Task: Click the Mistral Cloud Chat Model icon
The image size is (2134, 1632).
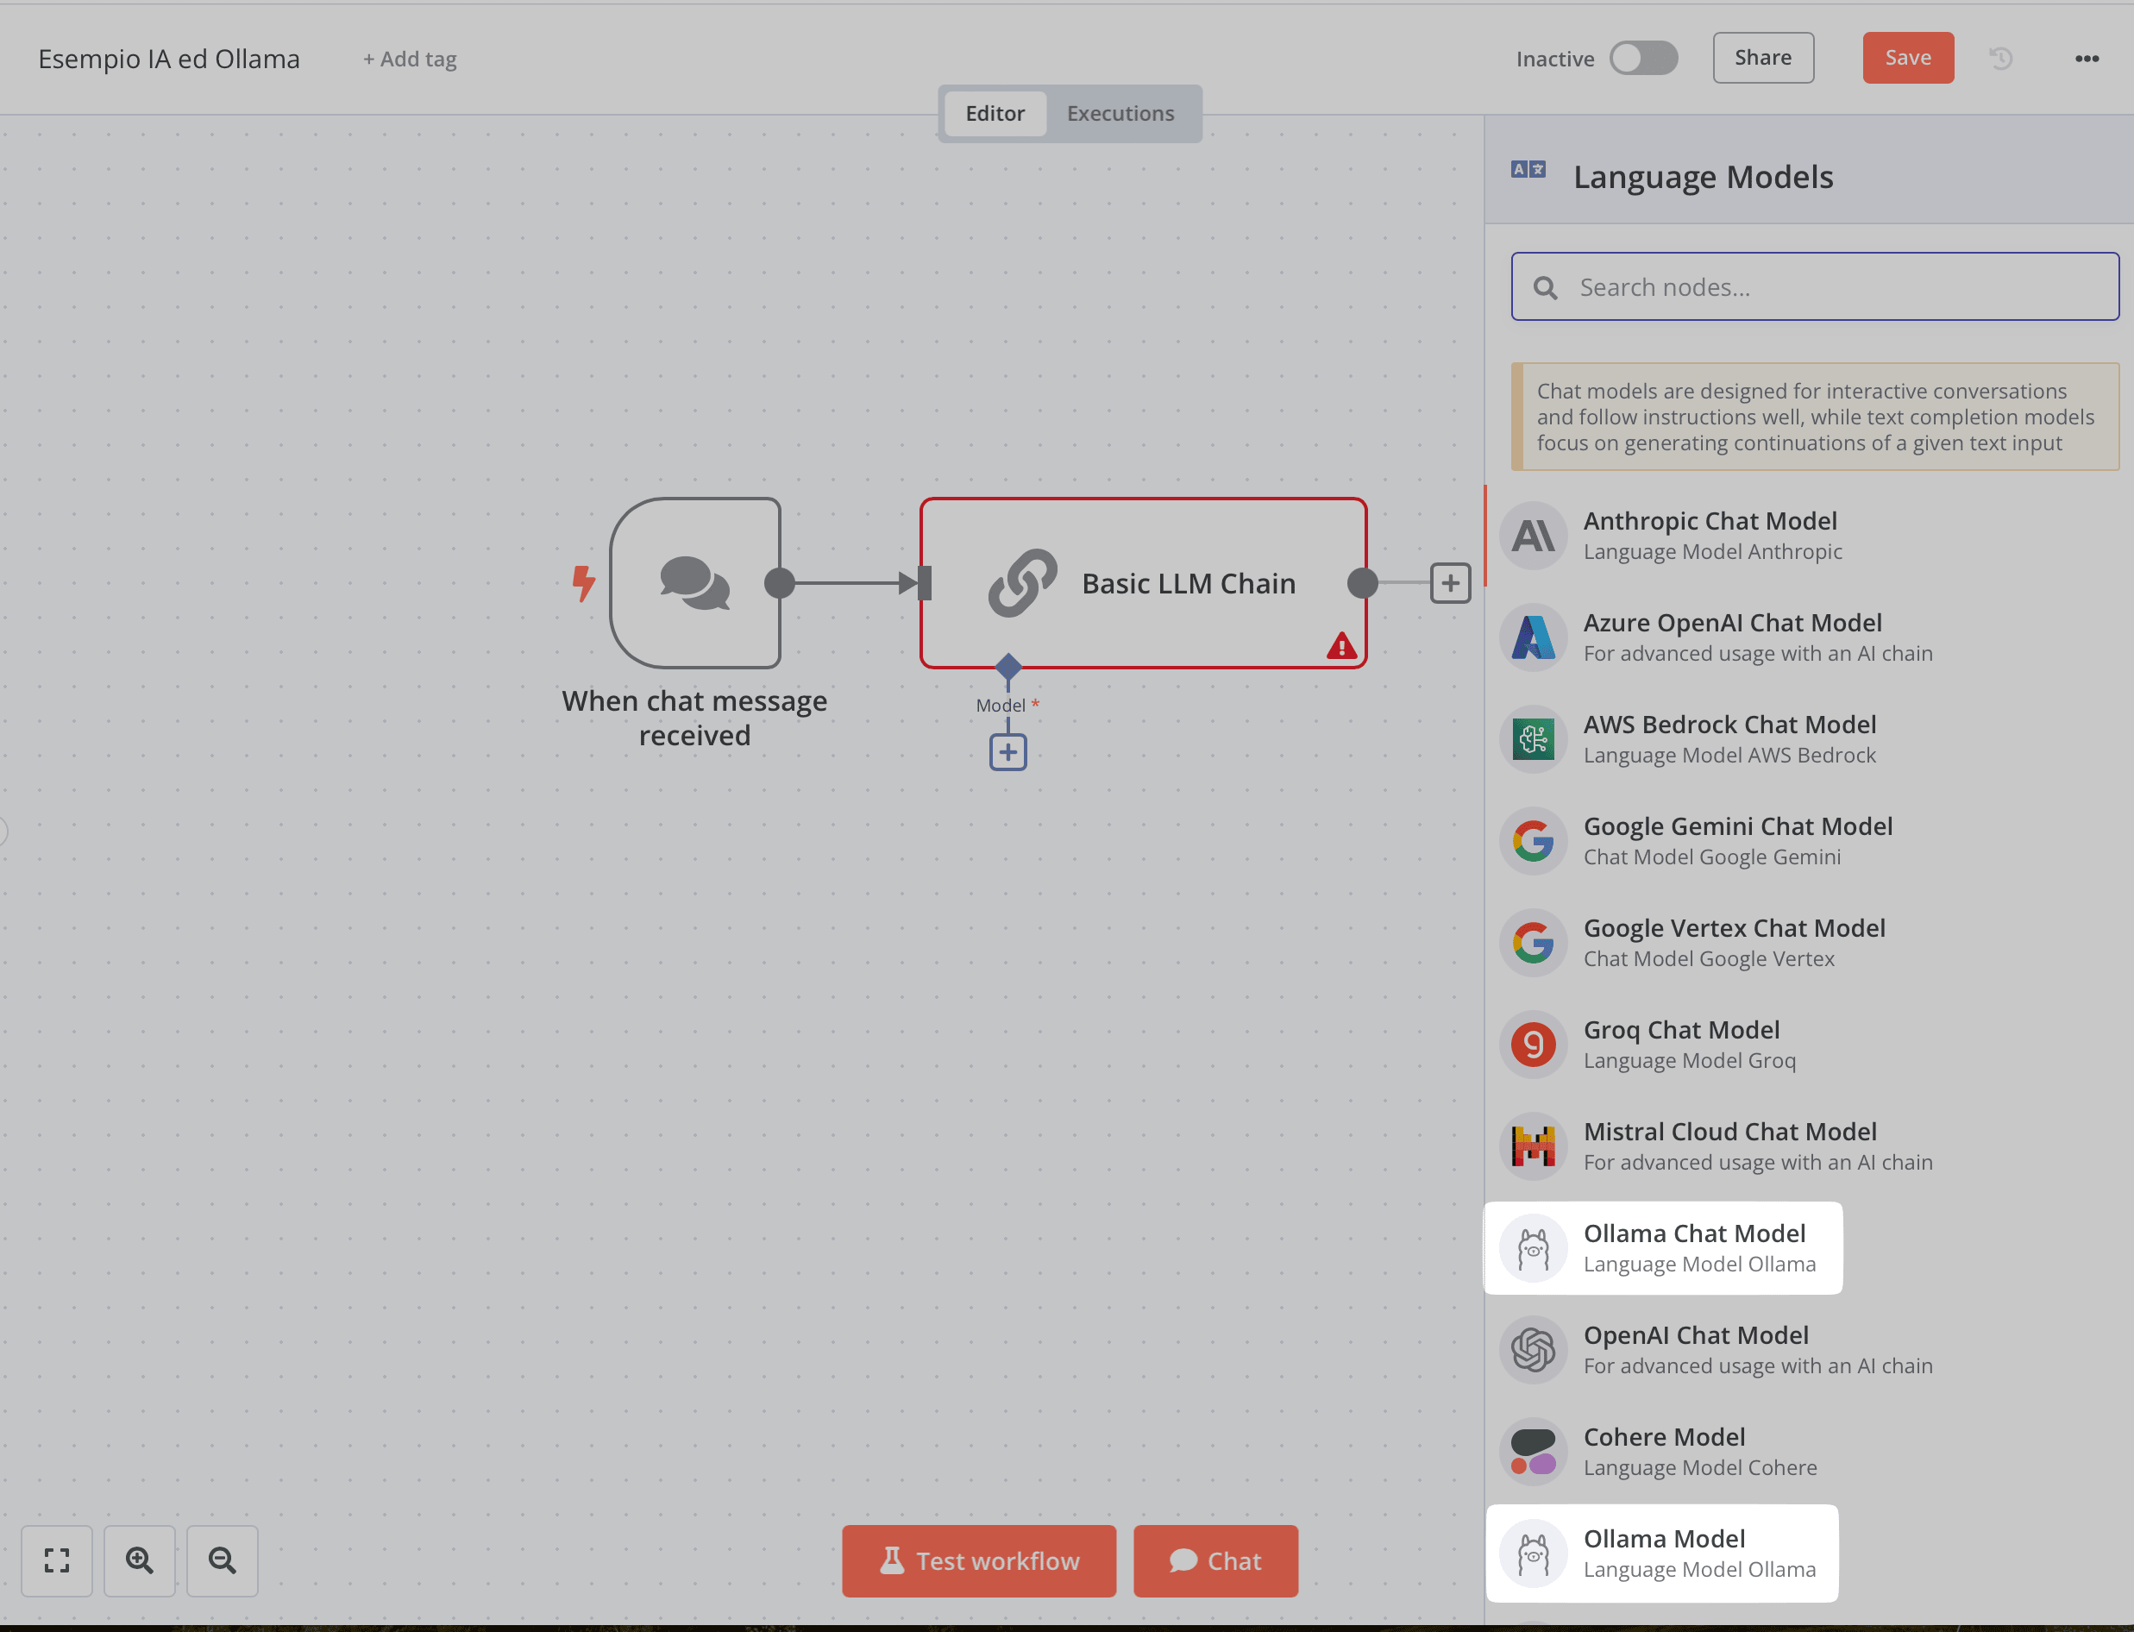Action: (1533, 1147)
